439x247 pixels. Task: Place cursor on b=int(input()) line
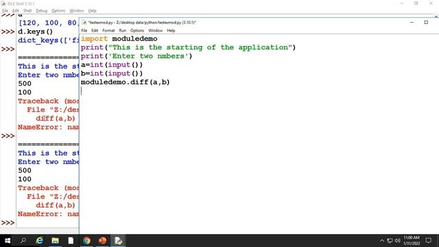112,73
